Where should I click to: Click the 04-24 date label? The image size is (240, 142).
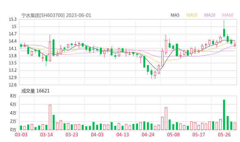click(x=148, y=135)
